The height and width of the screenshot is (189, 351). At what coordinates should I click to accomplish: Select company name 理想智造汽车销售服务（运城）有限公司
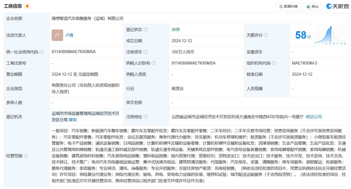[x=87, y=18]
